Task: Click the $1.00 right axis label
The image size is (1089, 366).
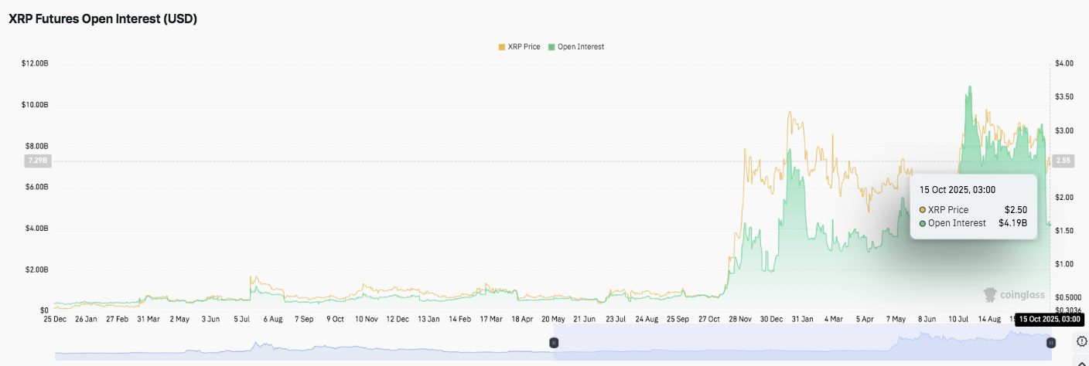Action: click(x=1063, y=264)
